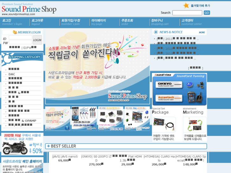This screenshot has height=173, width=231.
Task: Open the 장바구니 shopping cart menu
Action: click(x=160, y=22)
